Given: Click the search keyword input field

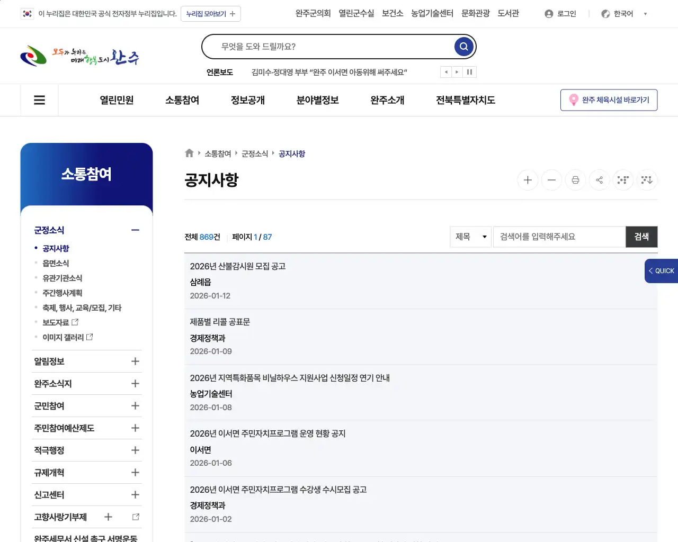Looking at the screenshot, I should pos(559,237).
